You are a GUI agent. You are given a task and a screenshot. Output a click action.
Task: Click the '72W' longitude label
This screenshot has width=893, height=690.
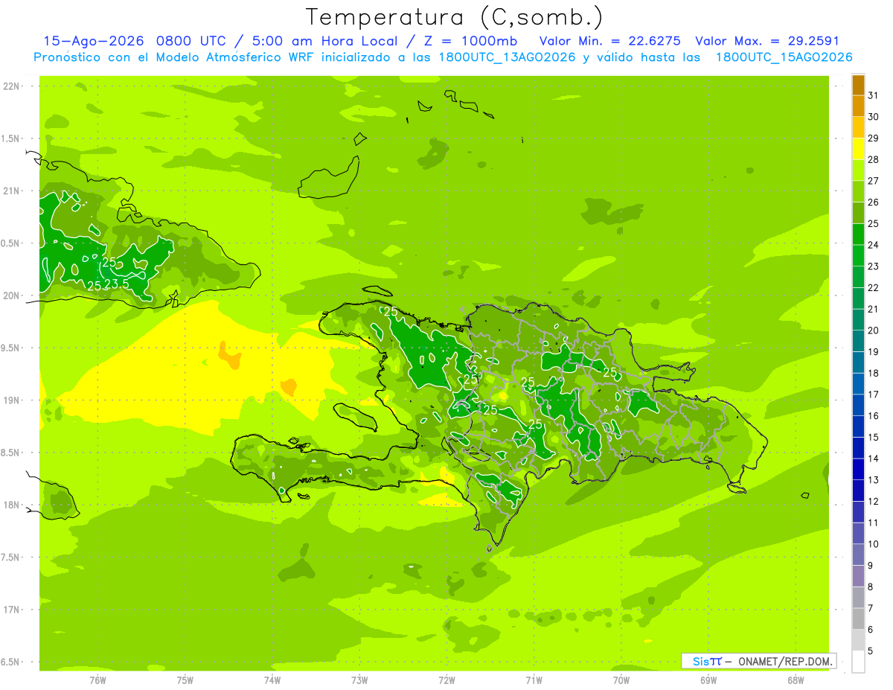tap(446, 680)
